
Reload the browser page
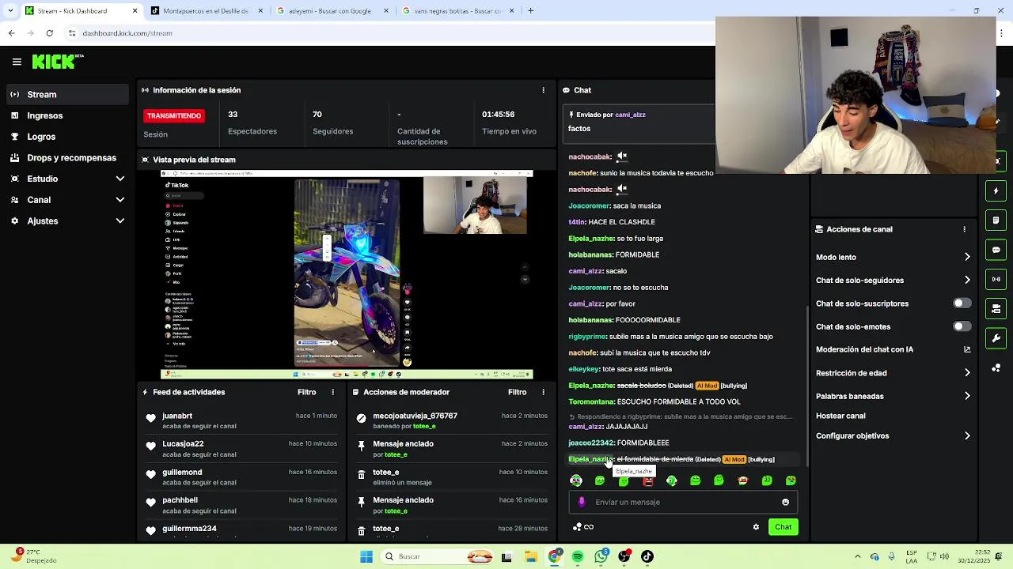49,33
